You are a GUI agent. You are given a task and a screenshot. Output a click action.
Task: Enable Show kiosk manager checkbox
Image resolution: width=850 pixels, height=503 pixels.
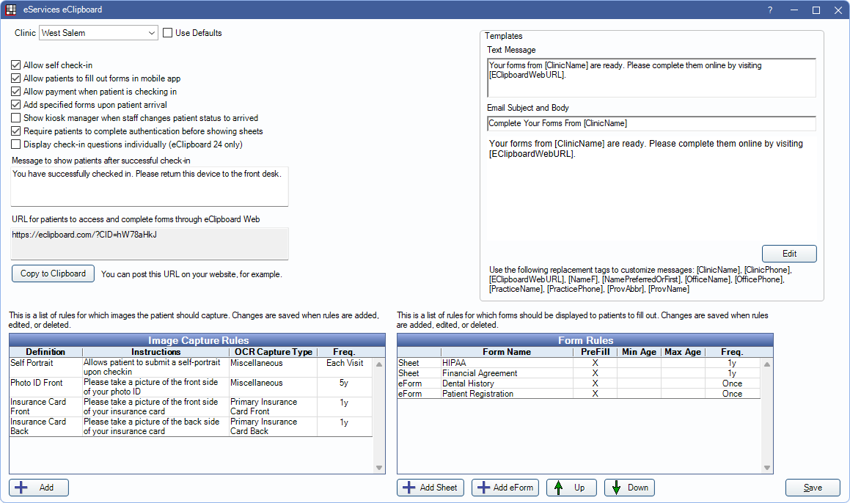tap(16, 118)
